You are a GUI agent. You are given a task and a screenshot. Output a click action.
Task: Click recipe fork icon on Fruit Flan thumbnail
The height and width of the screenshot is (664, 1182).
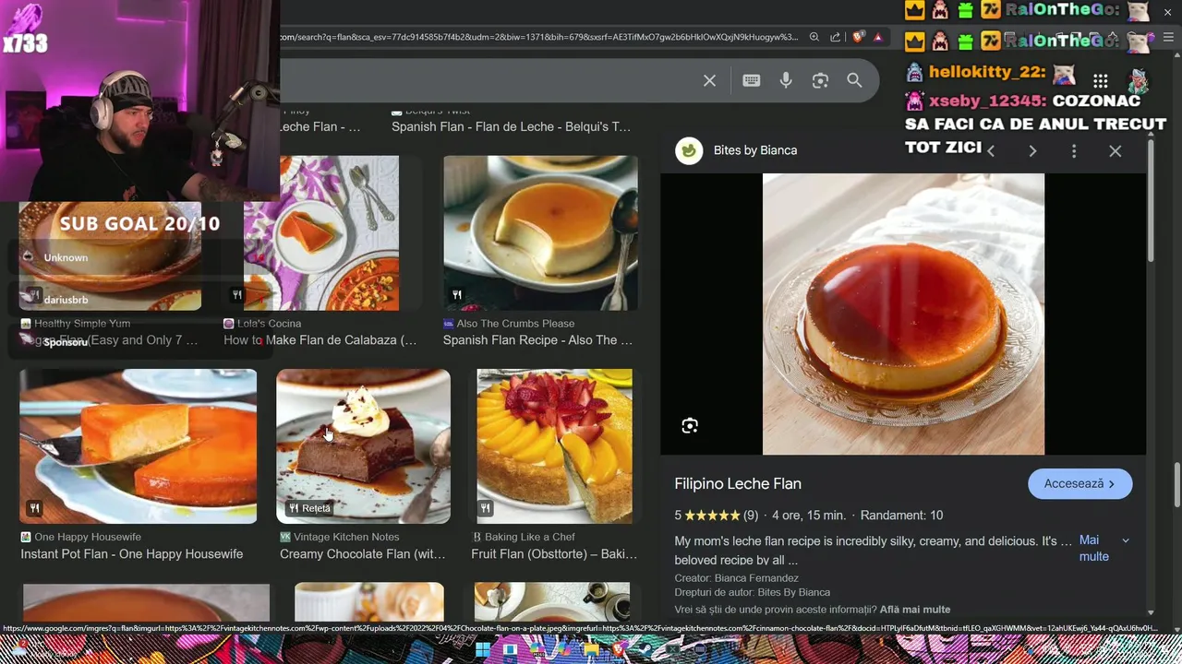point(485,508)
